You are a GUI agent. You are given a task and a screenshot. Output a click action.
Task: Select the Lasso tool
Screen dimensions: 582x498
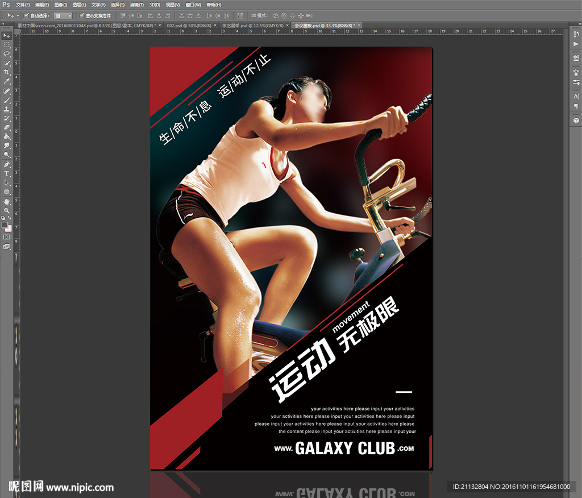tap(7, 53)
